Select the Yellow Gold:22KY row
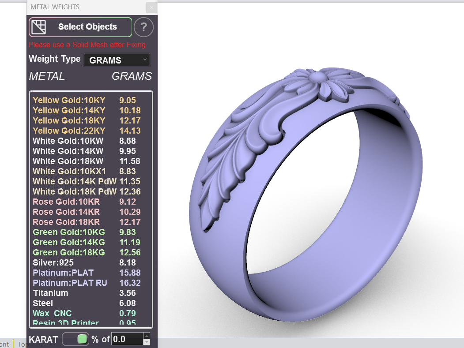464x348 pixels. [91, 131]
